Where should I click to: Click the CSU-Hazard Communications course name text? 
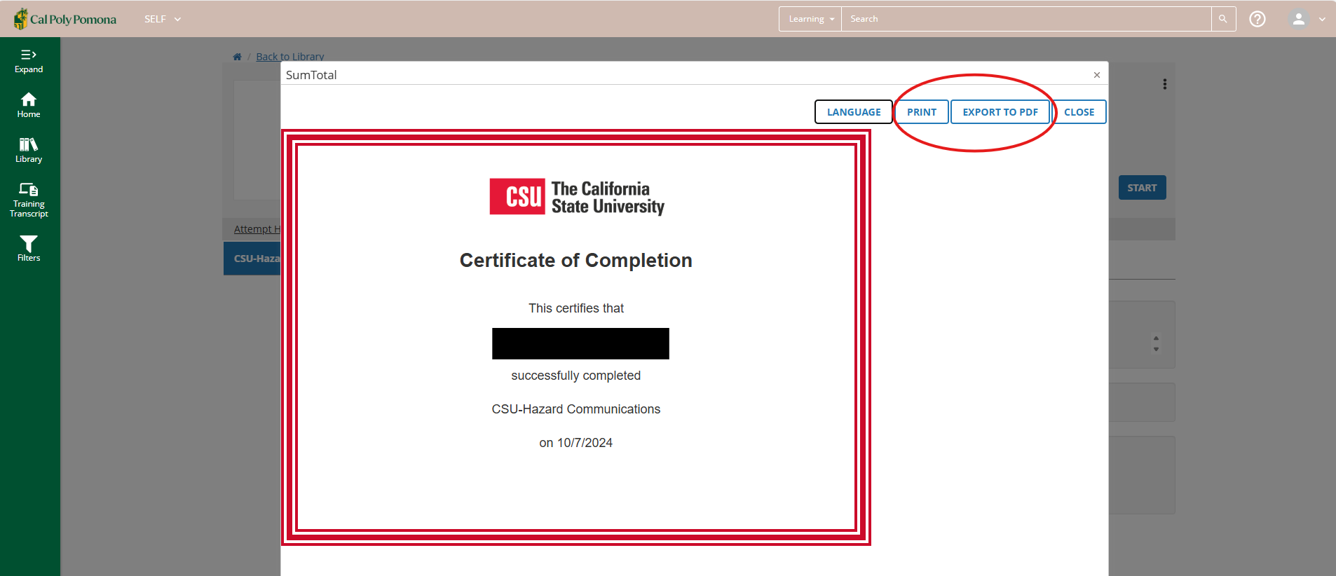pos(576,409)
